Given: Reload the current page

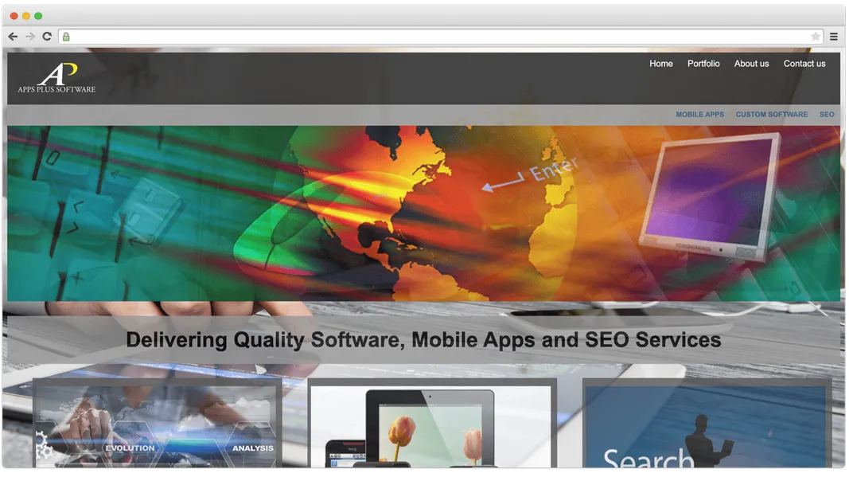Looking at the screenshot, I should point(46,36).
